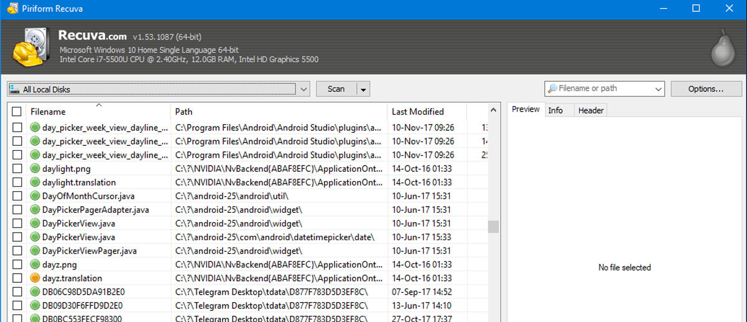The width and height of the screenshot is (747, 322).
Task: Check the box for daylight.png
Action: pos(17,169)
